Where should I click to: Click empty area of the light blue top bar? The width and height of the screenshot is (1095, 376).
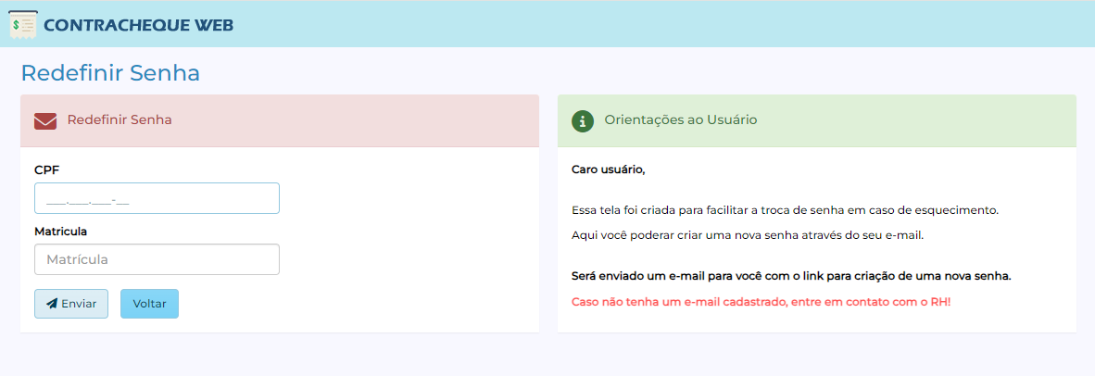(648, 24)
